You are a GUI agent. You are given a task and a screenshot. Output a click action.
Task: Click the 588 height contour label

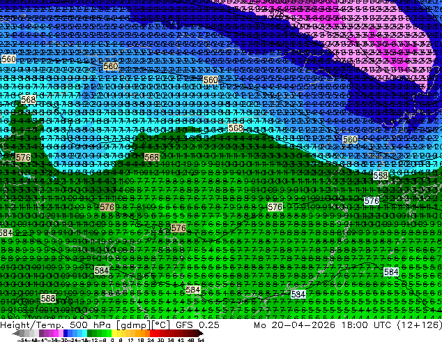48,298
